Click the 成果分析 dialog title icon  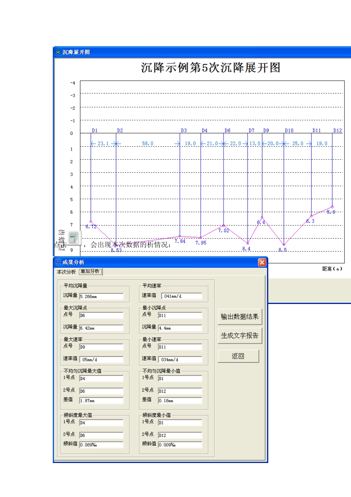tap(58, 262)
